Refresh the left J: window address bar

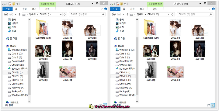pyautogui.click(x=64, y=14)
